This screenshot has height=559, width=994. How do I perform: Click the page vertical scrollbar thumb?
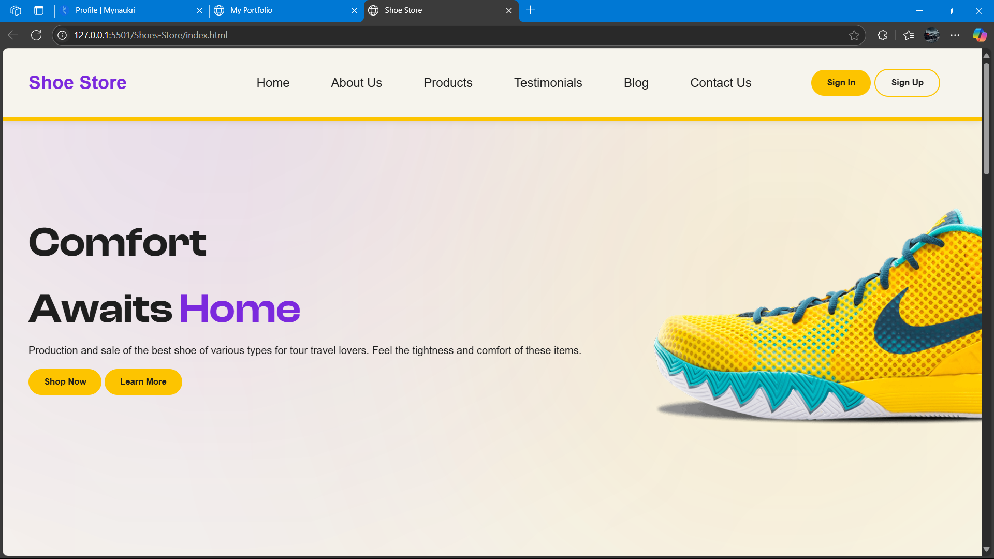[x=986, y=119]
